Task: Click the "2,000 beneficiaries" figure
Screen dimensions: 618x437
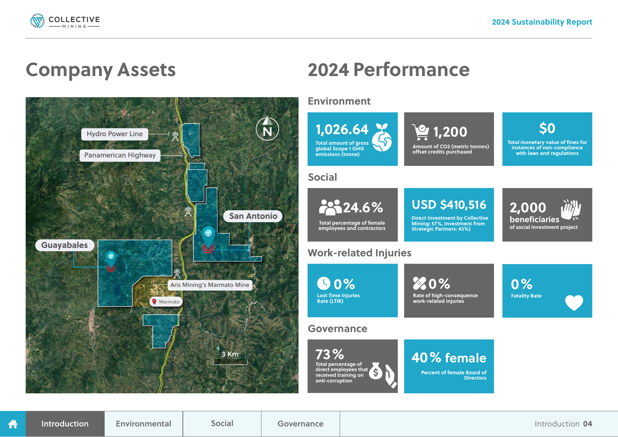Action: [534, 213]
